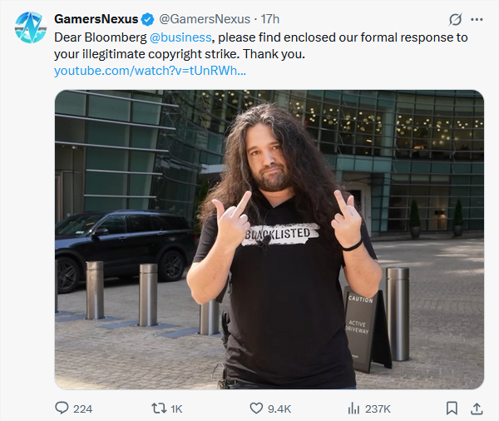The height and width of the screenshot is (421, 499).
Task: Click the 237K views count
Action: point(378,409)
